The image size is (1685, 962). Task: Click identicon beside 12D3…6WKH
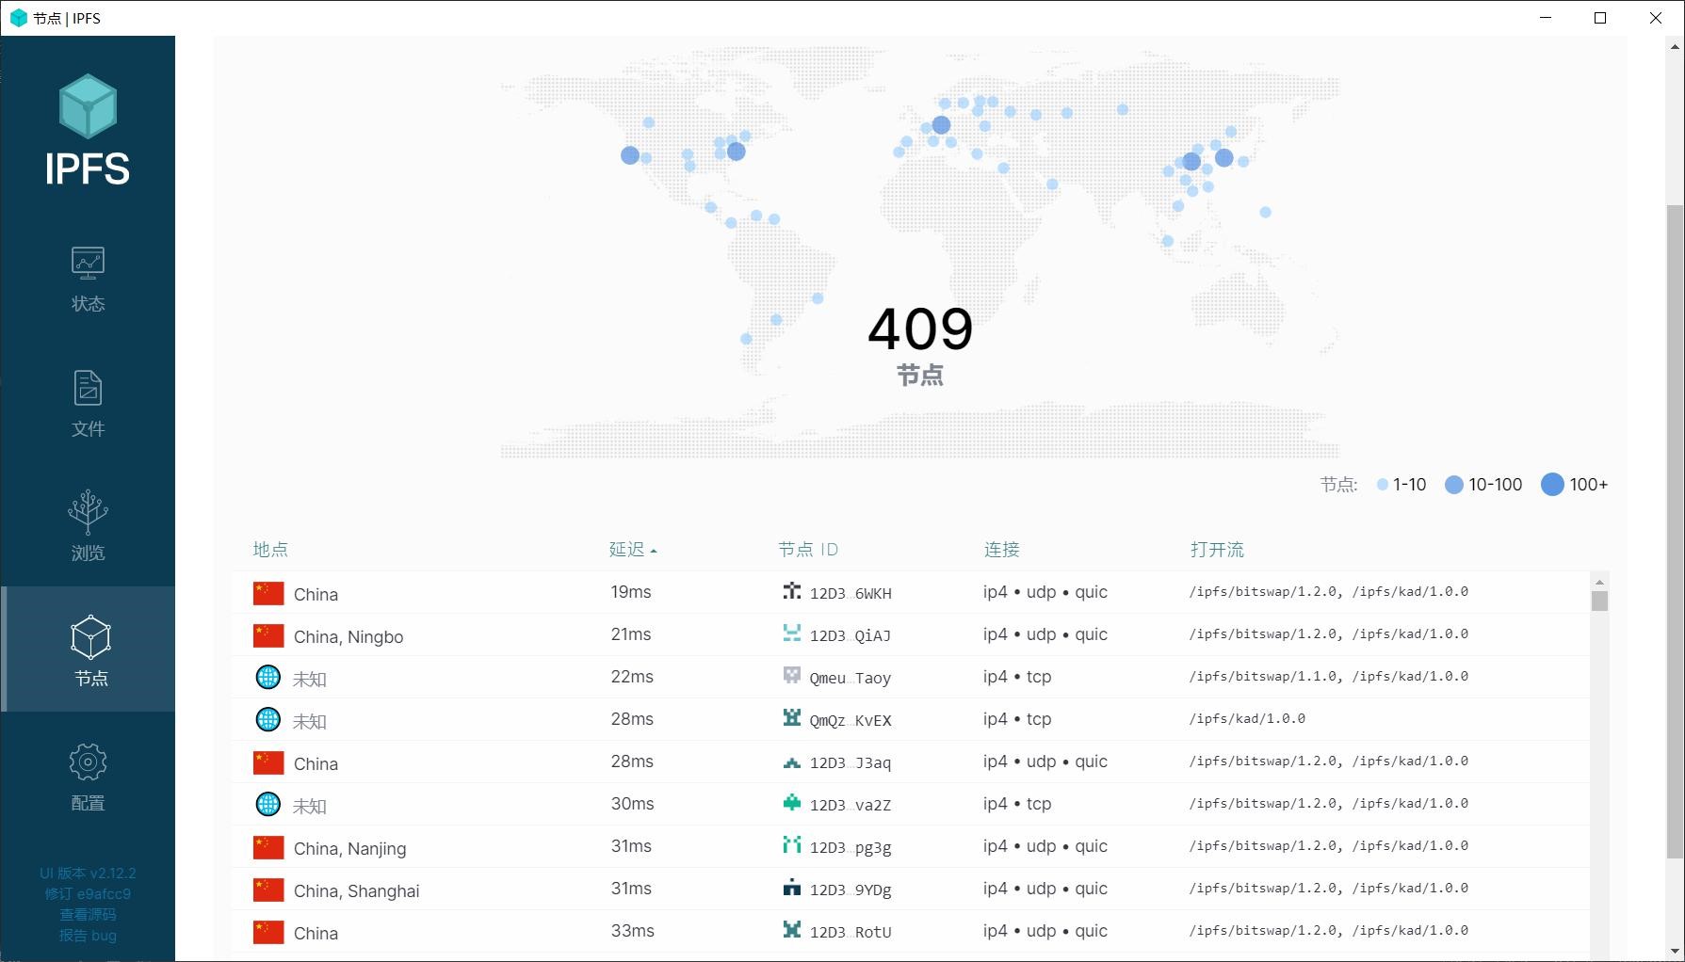(x=792, y=591)
